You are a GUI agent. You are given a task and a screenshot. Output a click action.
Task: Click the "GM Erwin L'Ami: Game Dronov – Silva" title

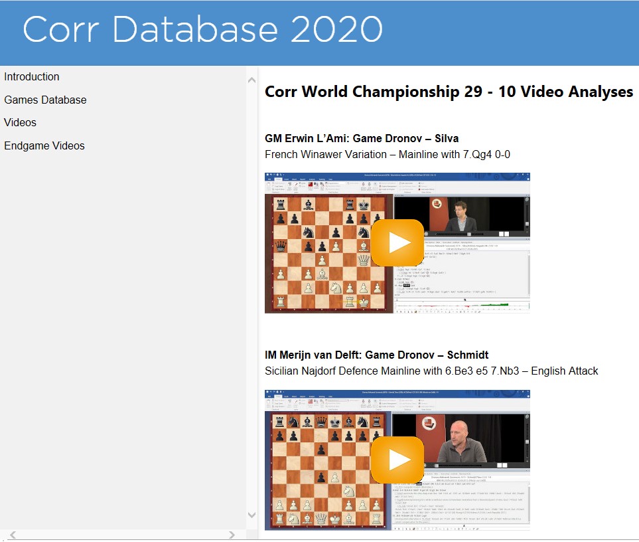tap(362, 139)
